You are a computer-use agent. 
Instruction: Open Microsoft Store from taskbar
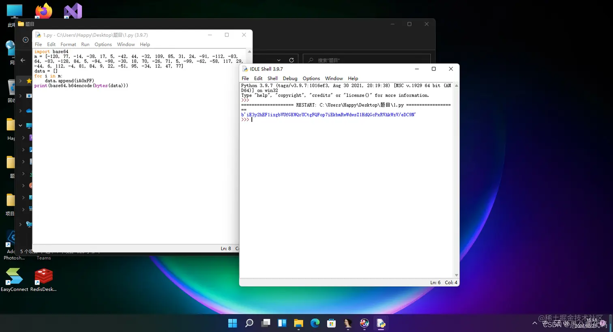point(331,323)
